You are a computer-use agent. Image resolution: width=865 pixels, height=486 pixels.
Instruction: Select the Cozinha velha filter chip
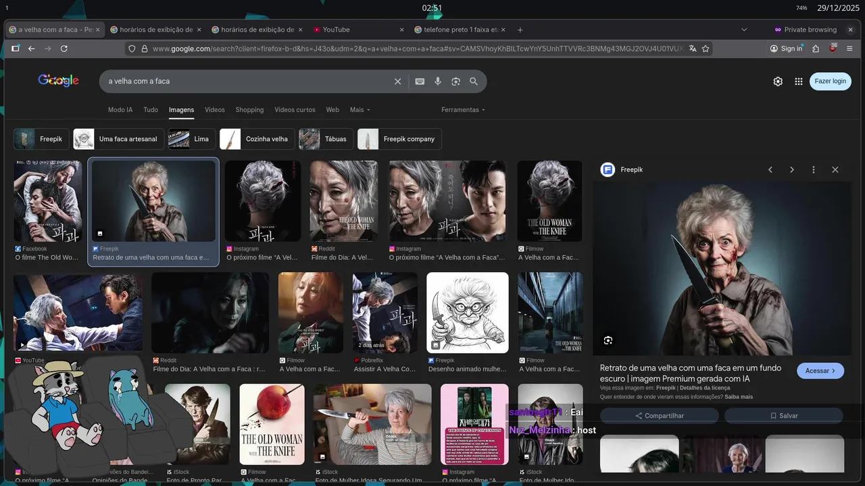(257, 139)
